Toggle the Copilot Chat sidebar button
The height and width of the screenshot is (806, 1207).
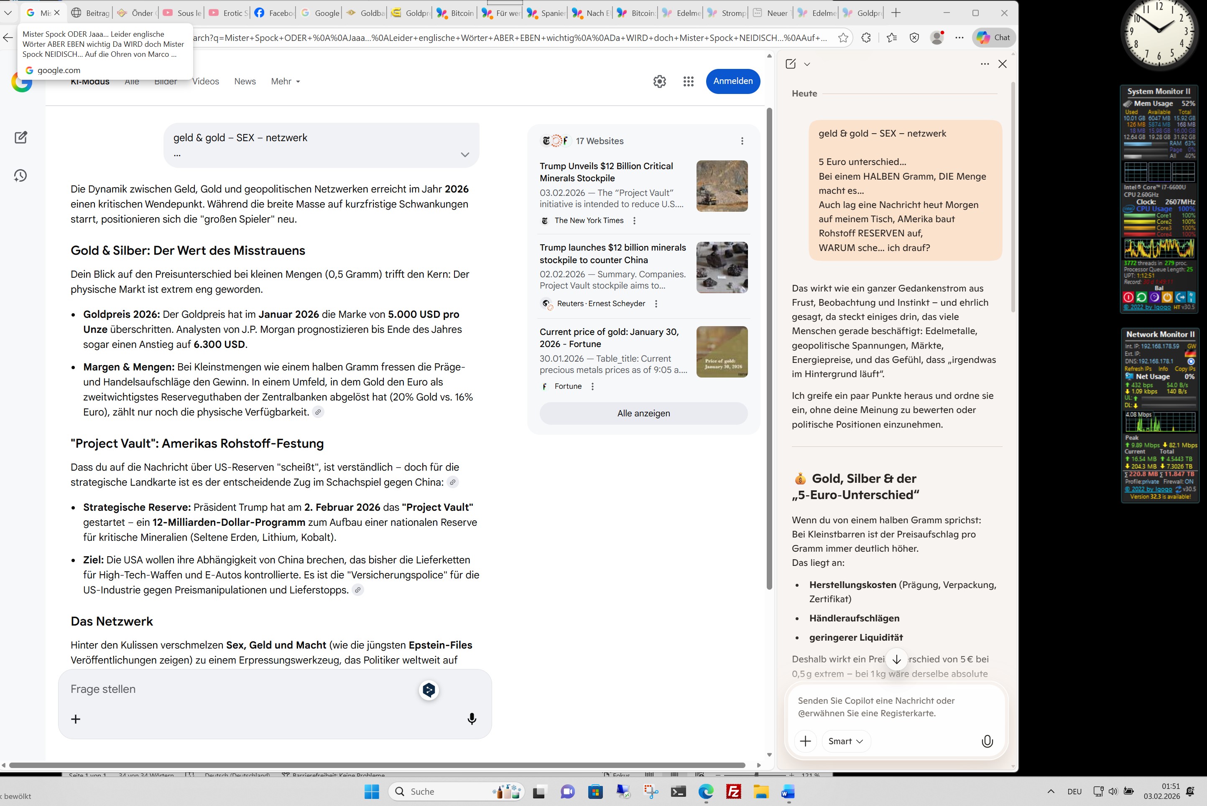click(x=994, y=38)
